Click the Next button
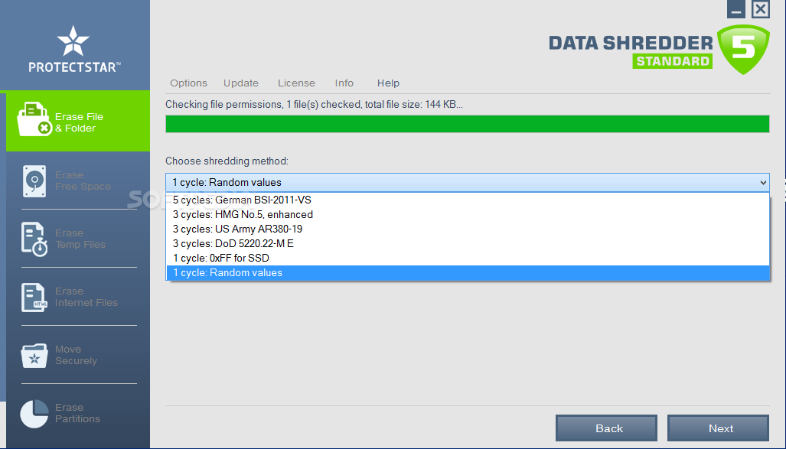 [718, 428]
